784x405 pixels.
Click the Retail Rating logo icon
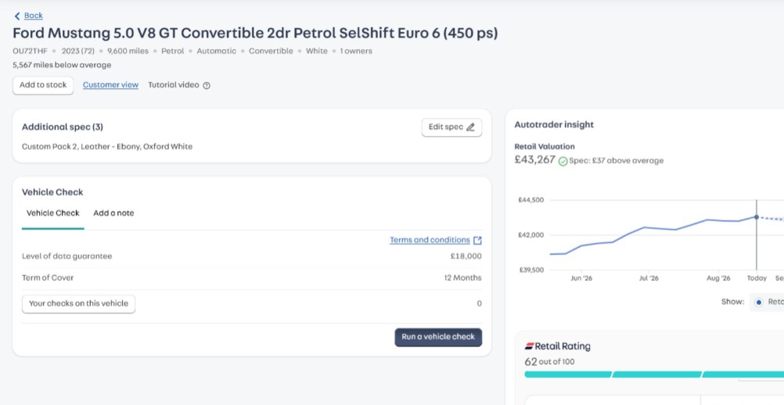[529, 346]
